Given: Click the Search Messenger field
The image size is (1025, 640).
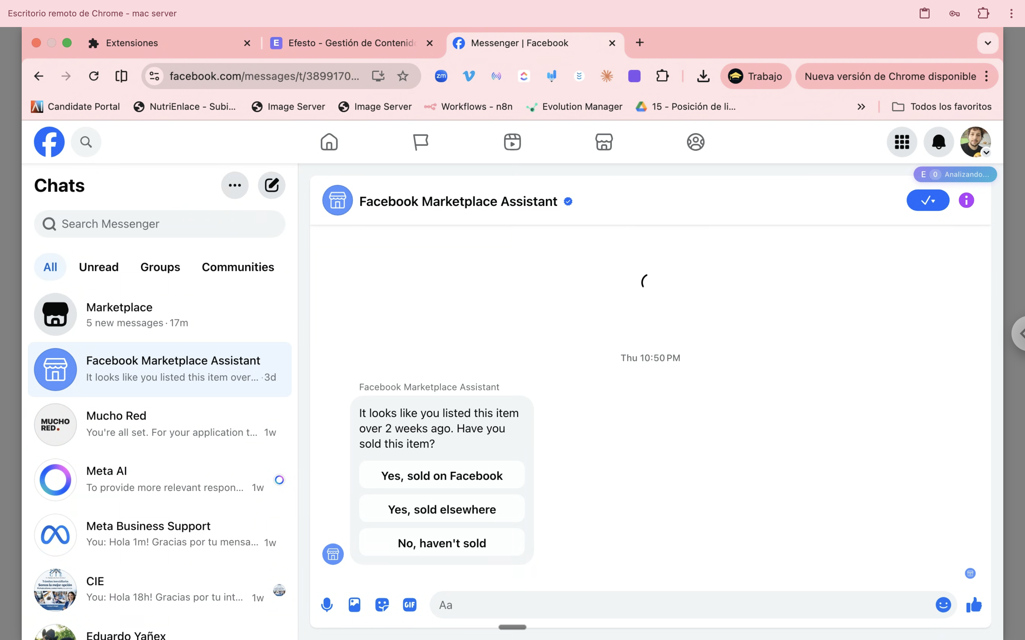Looking at the screenshot, I should click(160, 224).
